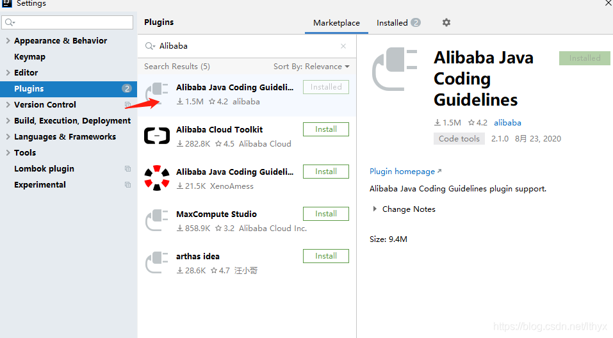Image resolution: width=613 pixels, height=338 pixels.
Task: Select arthas idea plugin title
Action: coord(198,256)
